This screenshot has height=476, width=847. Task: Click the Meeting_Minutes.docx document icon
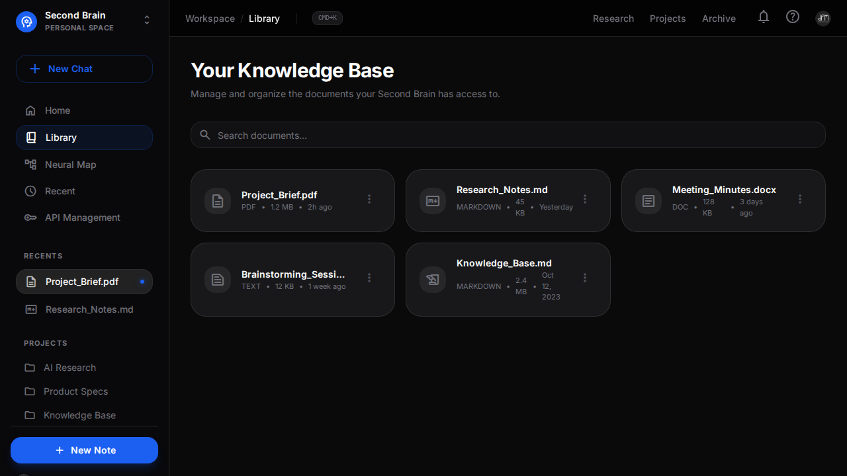coord(648,201)
